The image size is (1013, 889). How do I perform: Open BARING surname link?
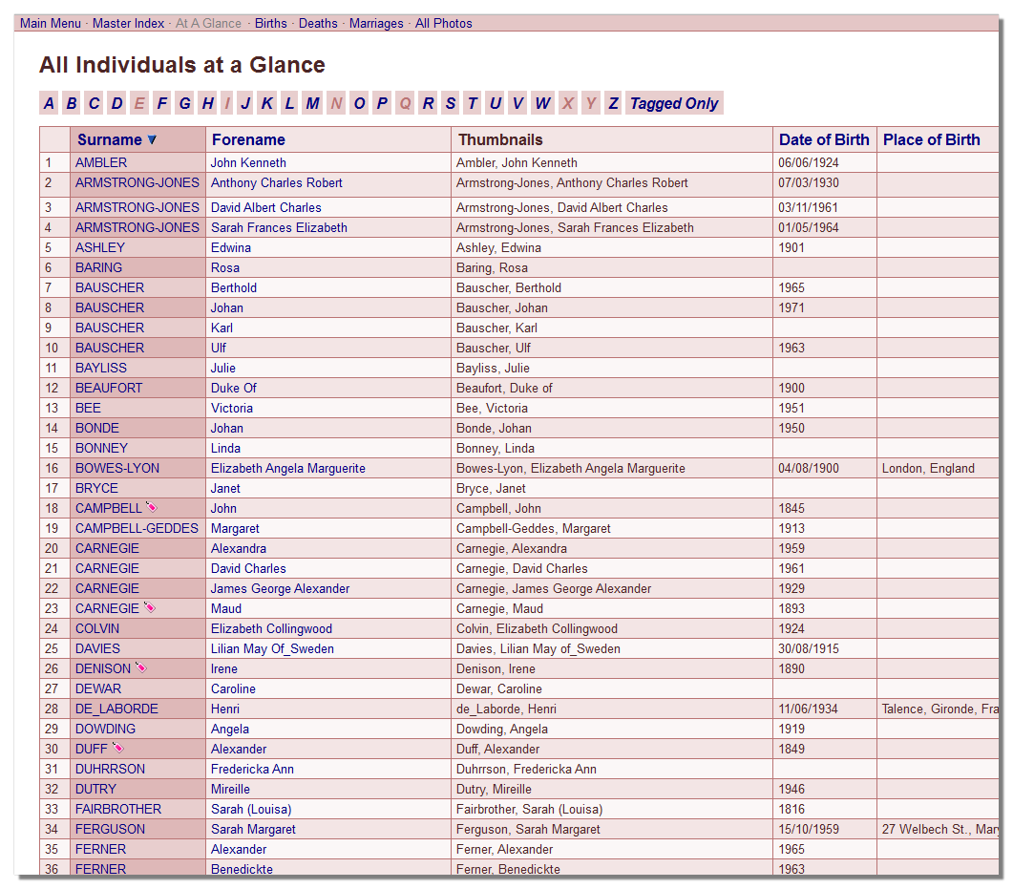[98, 267]
